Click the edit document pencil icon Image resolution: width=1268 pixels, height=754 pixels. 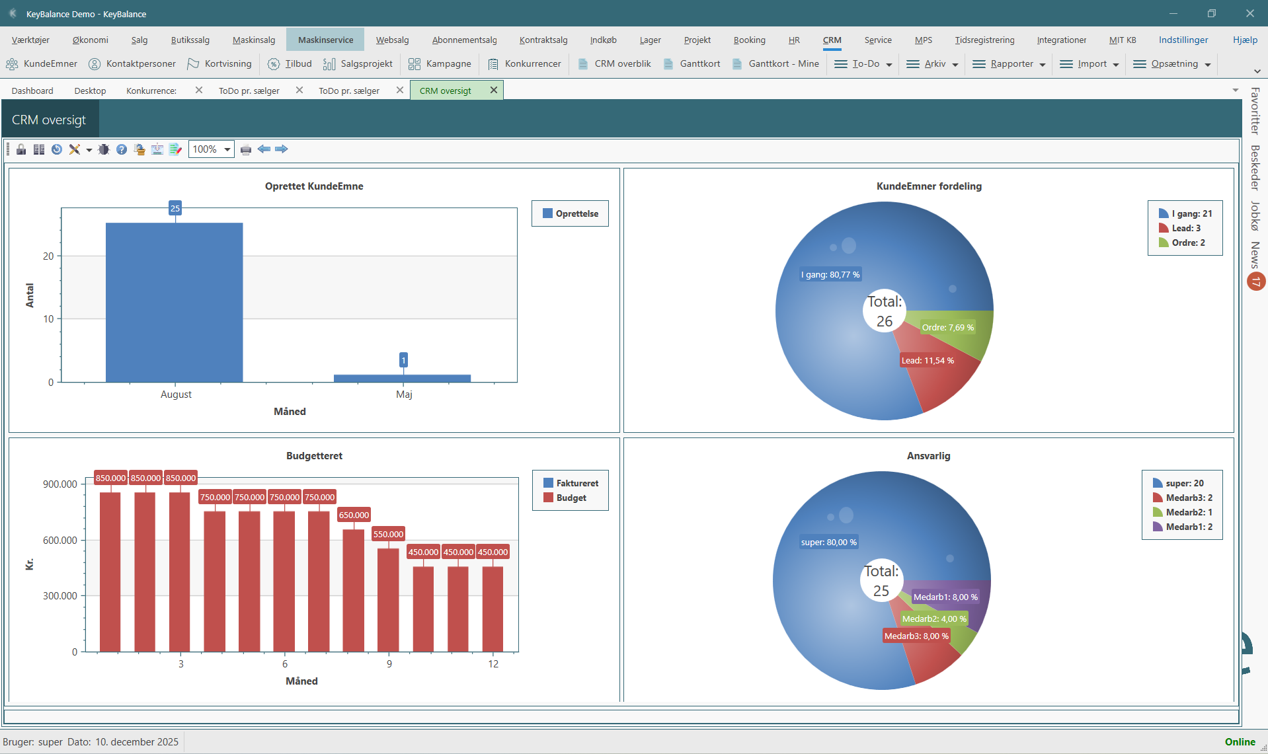tap(175, 149)
